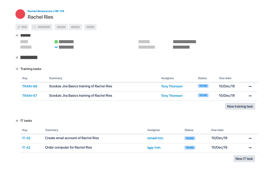The height and width of the screenshot is (170, 273).
Task: Open more actions for IT-43 row
Action: (250, 138)
